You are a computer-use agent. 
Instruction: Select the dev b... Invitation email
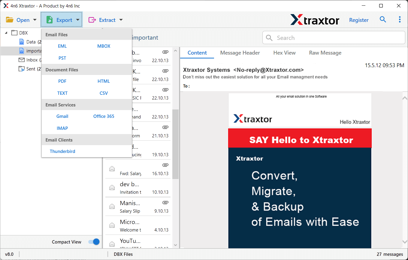click(x=138, y=188)
